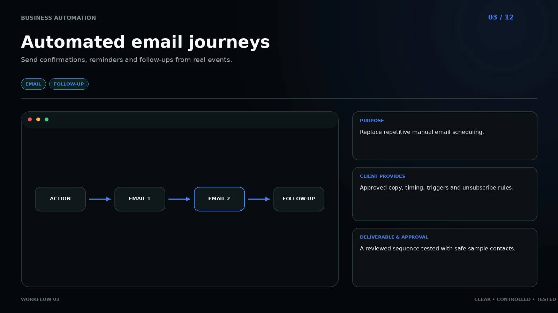Select the highlighted EMAIL 2 node
The height and width of the screenshot is (313, 558).
[x=219, y=199]
